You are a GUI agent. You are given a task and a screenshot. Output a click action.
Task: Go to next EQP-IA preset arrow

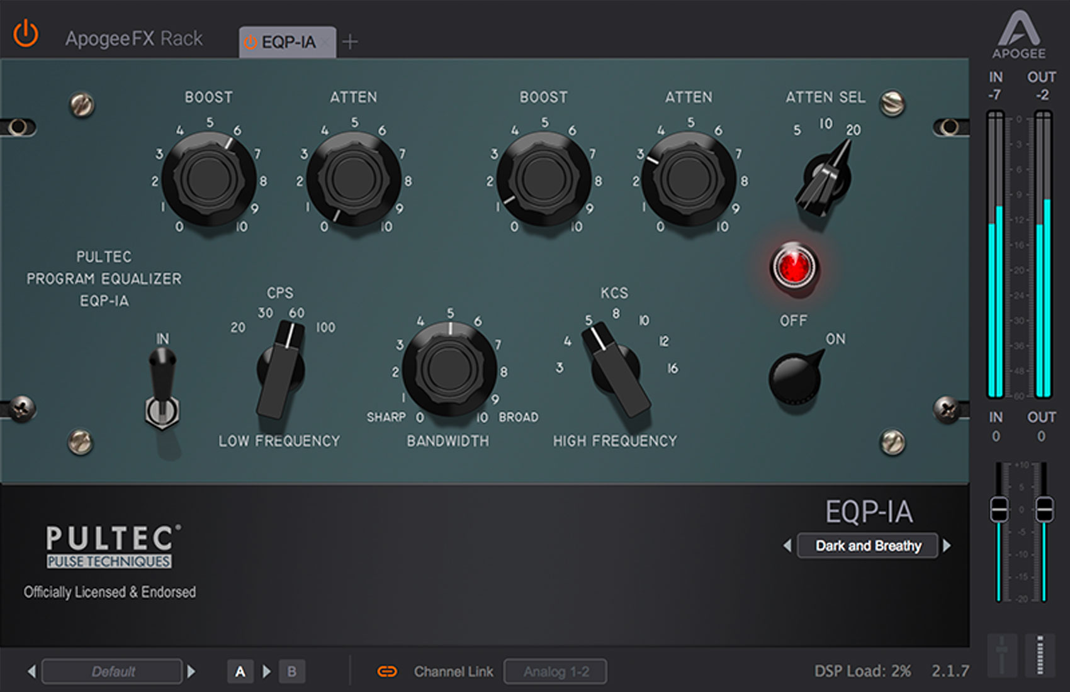click(947, 545)
